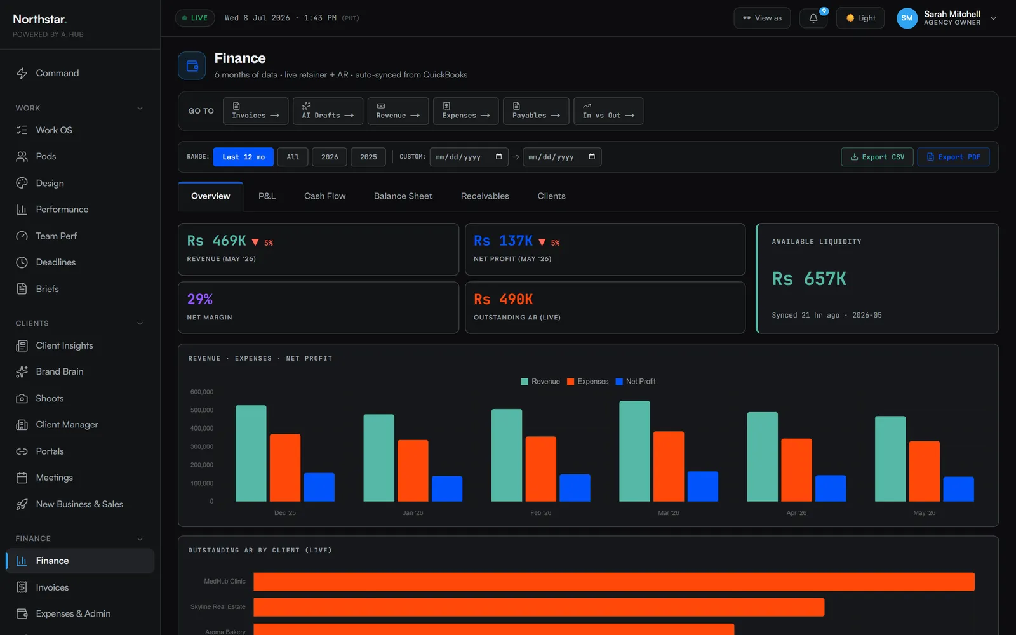This screenshot has height=635, width=1016.
Task: Go to AI Drafts shortcut
Action: pyautogui.click(x=328, y=111)
